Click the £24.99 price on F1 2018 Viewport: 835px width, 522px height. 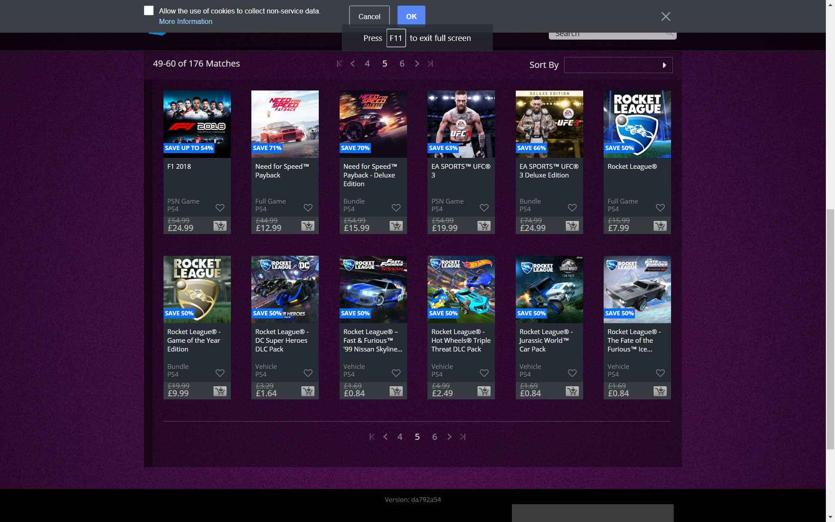pyautogui.click(x=180, y=228)
